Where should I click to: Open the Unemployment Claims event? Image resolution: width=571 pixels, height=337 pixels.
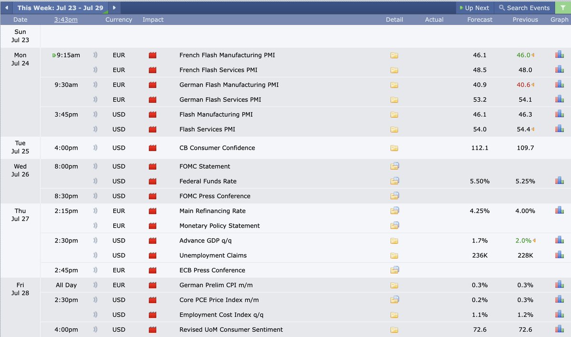click(213, 255)
